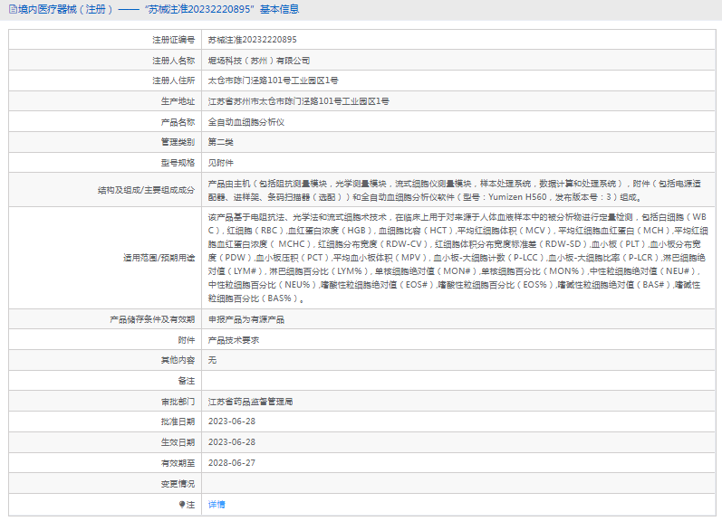This screenshot has height=521, width=722.
Task: Click the intended use paragraph text
Action: point(457,258)
